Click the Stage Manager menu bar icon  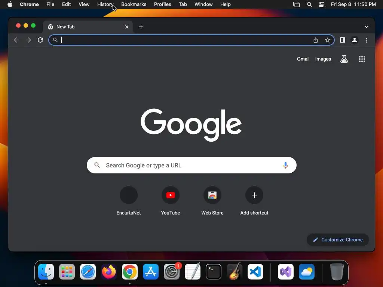tap(296, 4)
